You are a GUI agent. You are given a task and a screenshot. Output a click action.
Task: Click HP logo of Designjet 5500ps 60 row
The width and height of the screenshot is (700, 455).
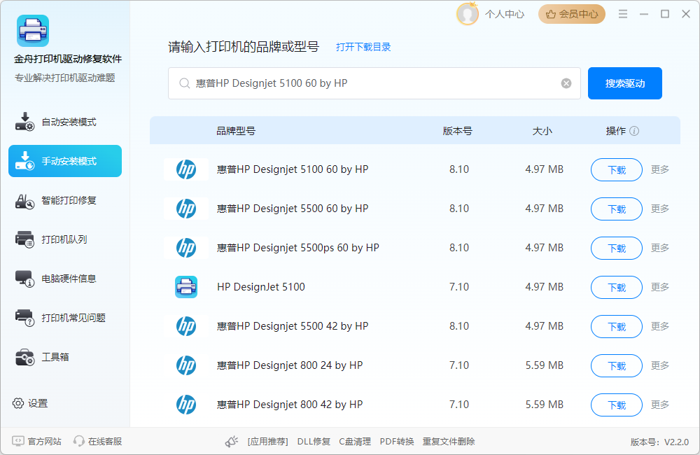coord(186,248)
